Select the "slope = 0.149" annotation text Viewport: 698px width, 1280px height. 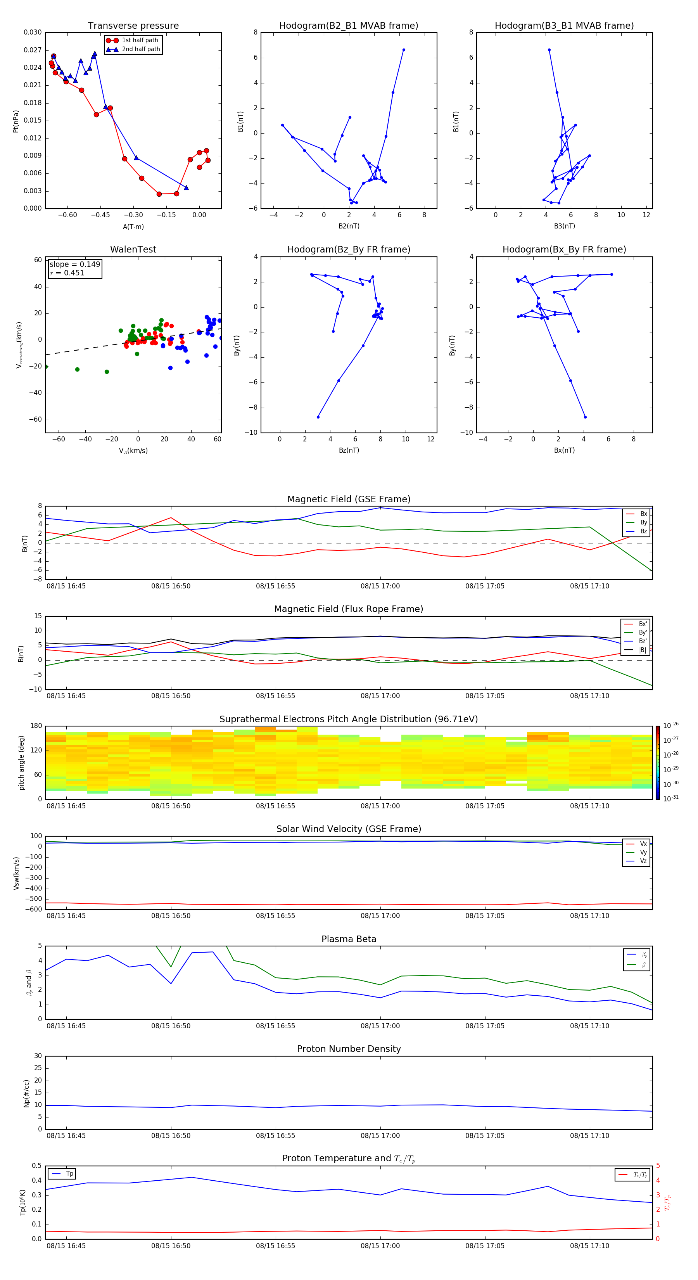74,265
